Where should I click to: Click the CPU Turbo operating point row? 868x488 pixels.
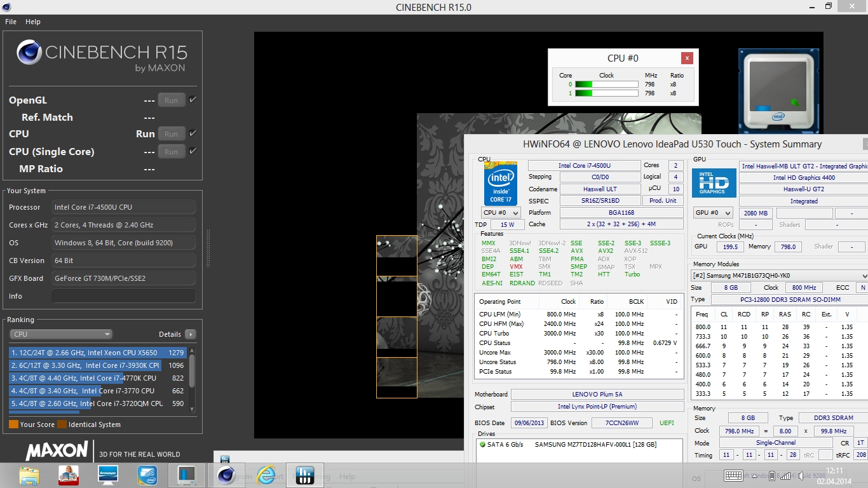pyautogui.click(x=578, y=334)
